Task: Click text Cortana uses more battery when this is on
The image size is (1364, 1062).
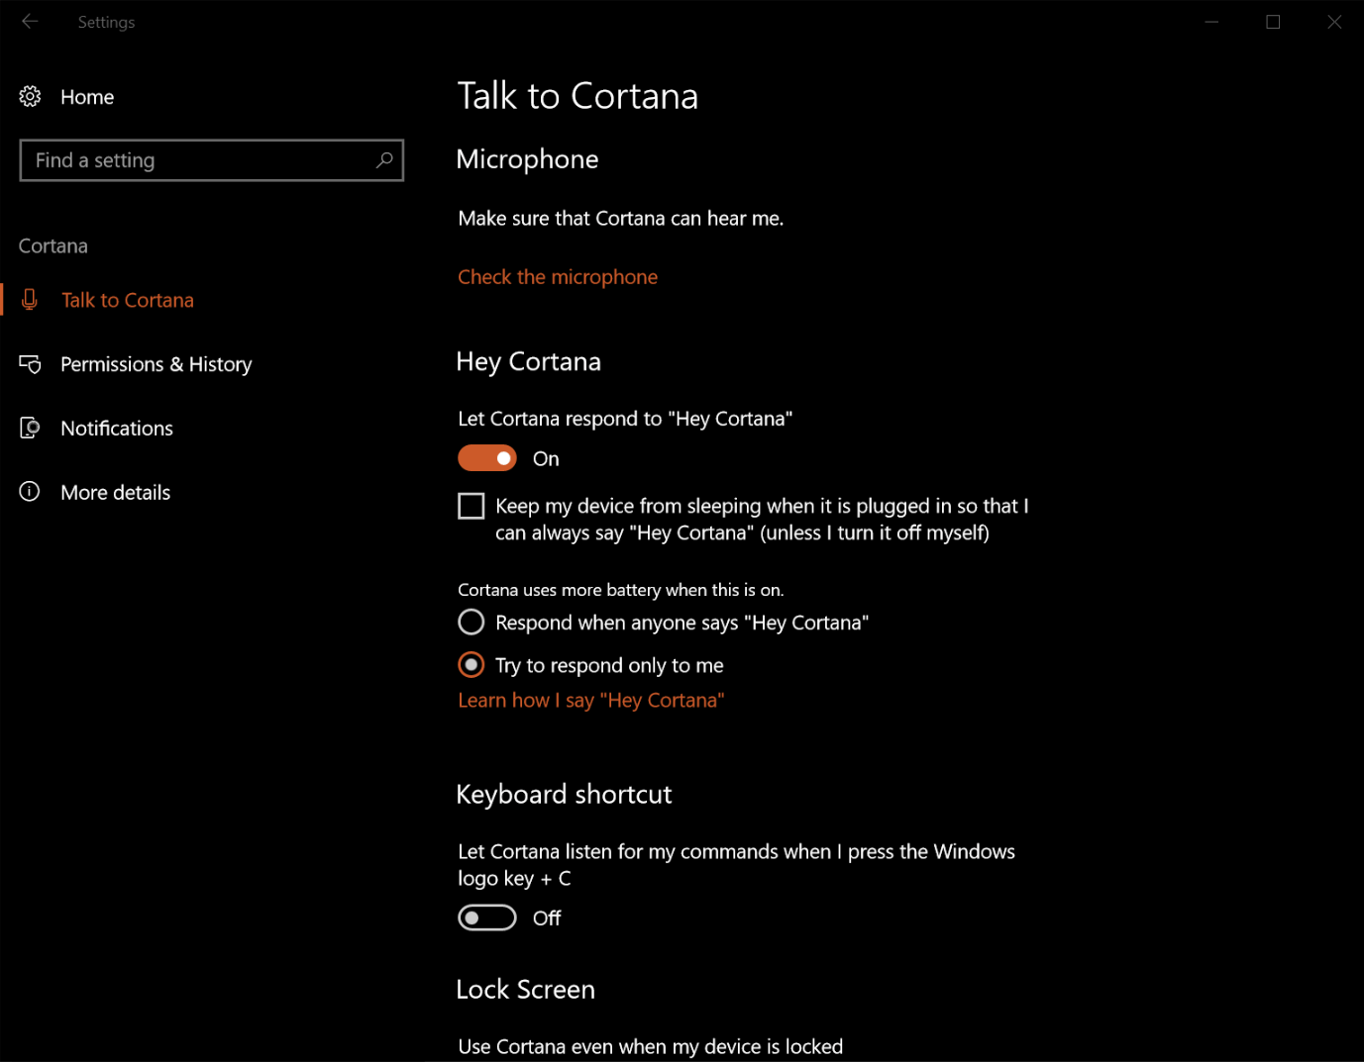Action: point(621,590)
